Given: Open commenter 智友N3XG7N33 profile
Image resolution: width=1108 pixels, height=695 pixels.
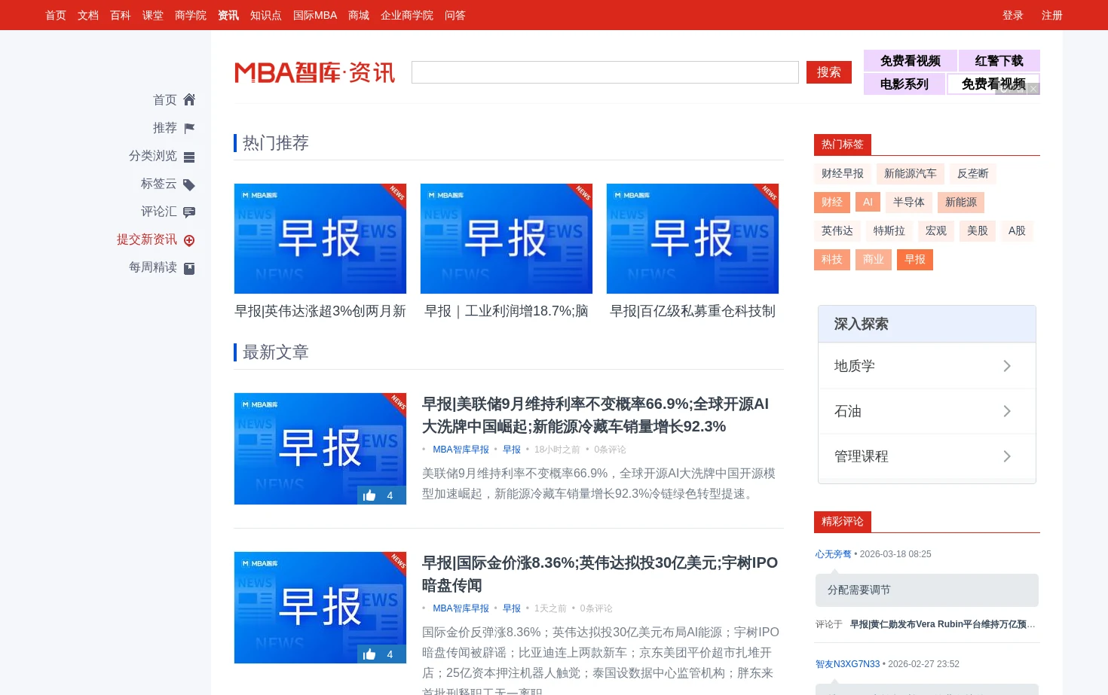Looking at the screenshot, I should pos(847,664).
